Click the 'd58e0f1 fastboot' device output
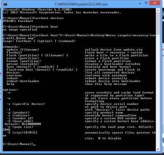This screenshot has width=164, height=155. click(18, 21)
